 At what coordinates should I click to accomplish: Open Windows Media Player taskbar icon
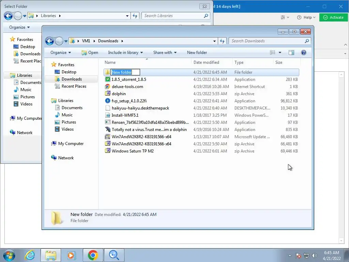(72, 255)
